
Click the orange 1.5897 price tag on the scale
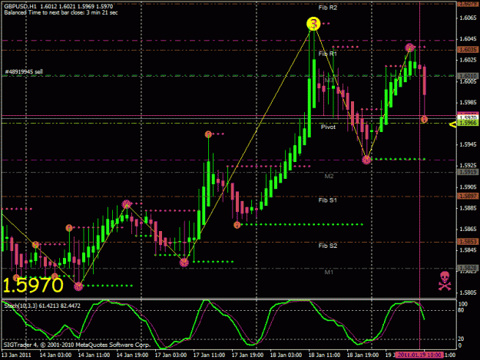pyautogui.click(x=468, y=196)
